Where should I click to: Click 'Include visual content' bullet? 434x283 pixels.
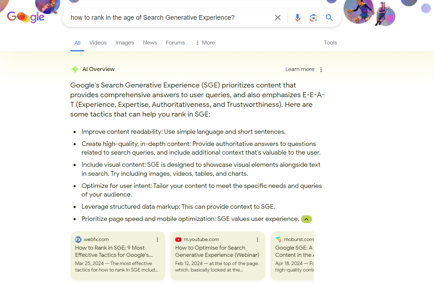201,169
